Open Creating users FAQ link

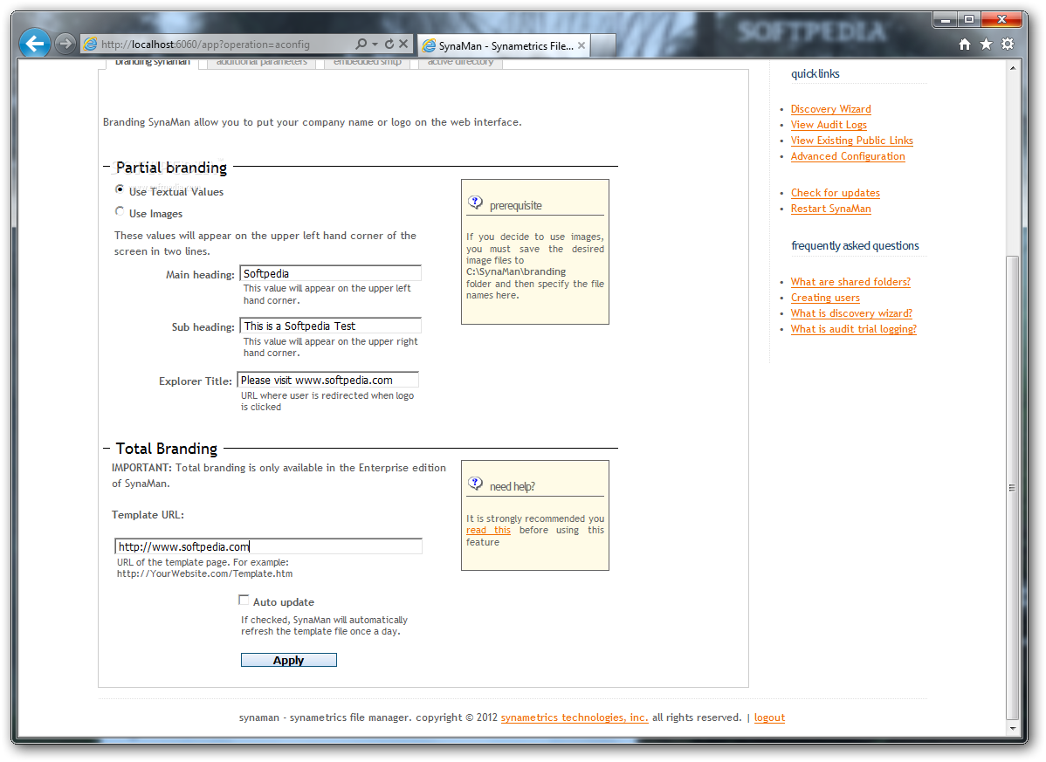point(825,298)
